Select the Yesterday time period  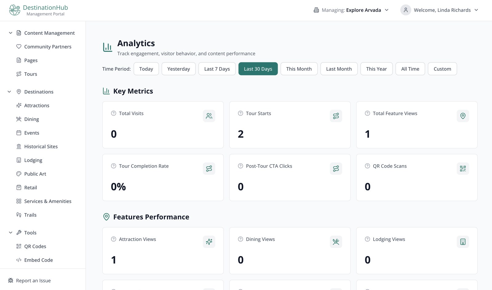[179, 69]
